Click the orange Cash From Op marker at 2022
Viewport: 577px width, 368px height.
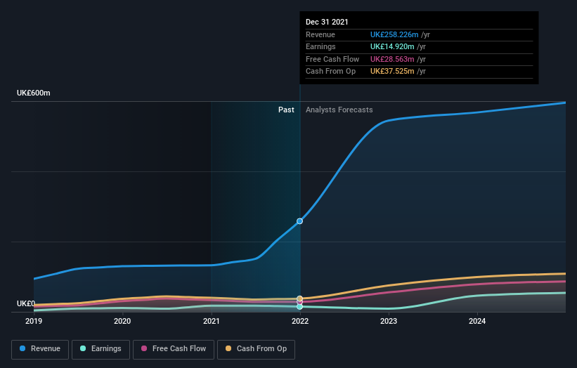point(299,298)
